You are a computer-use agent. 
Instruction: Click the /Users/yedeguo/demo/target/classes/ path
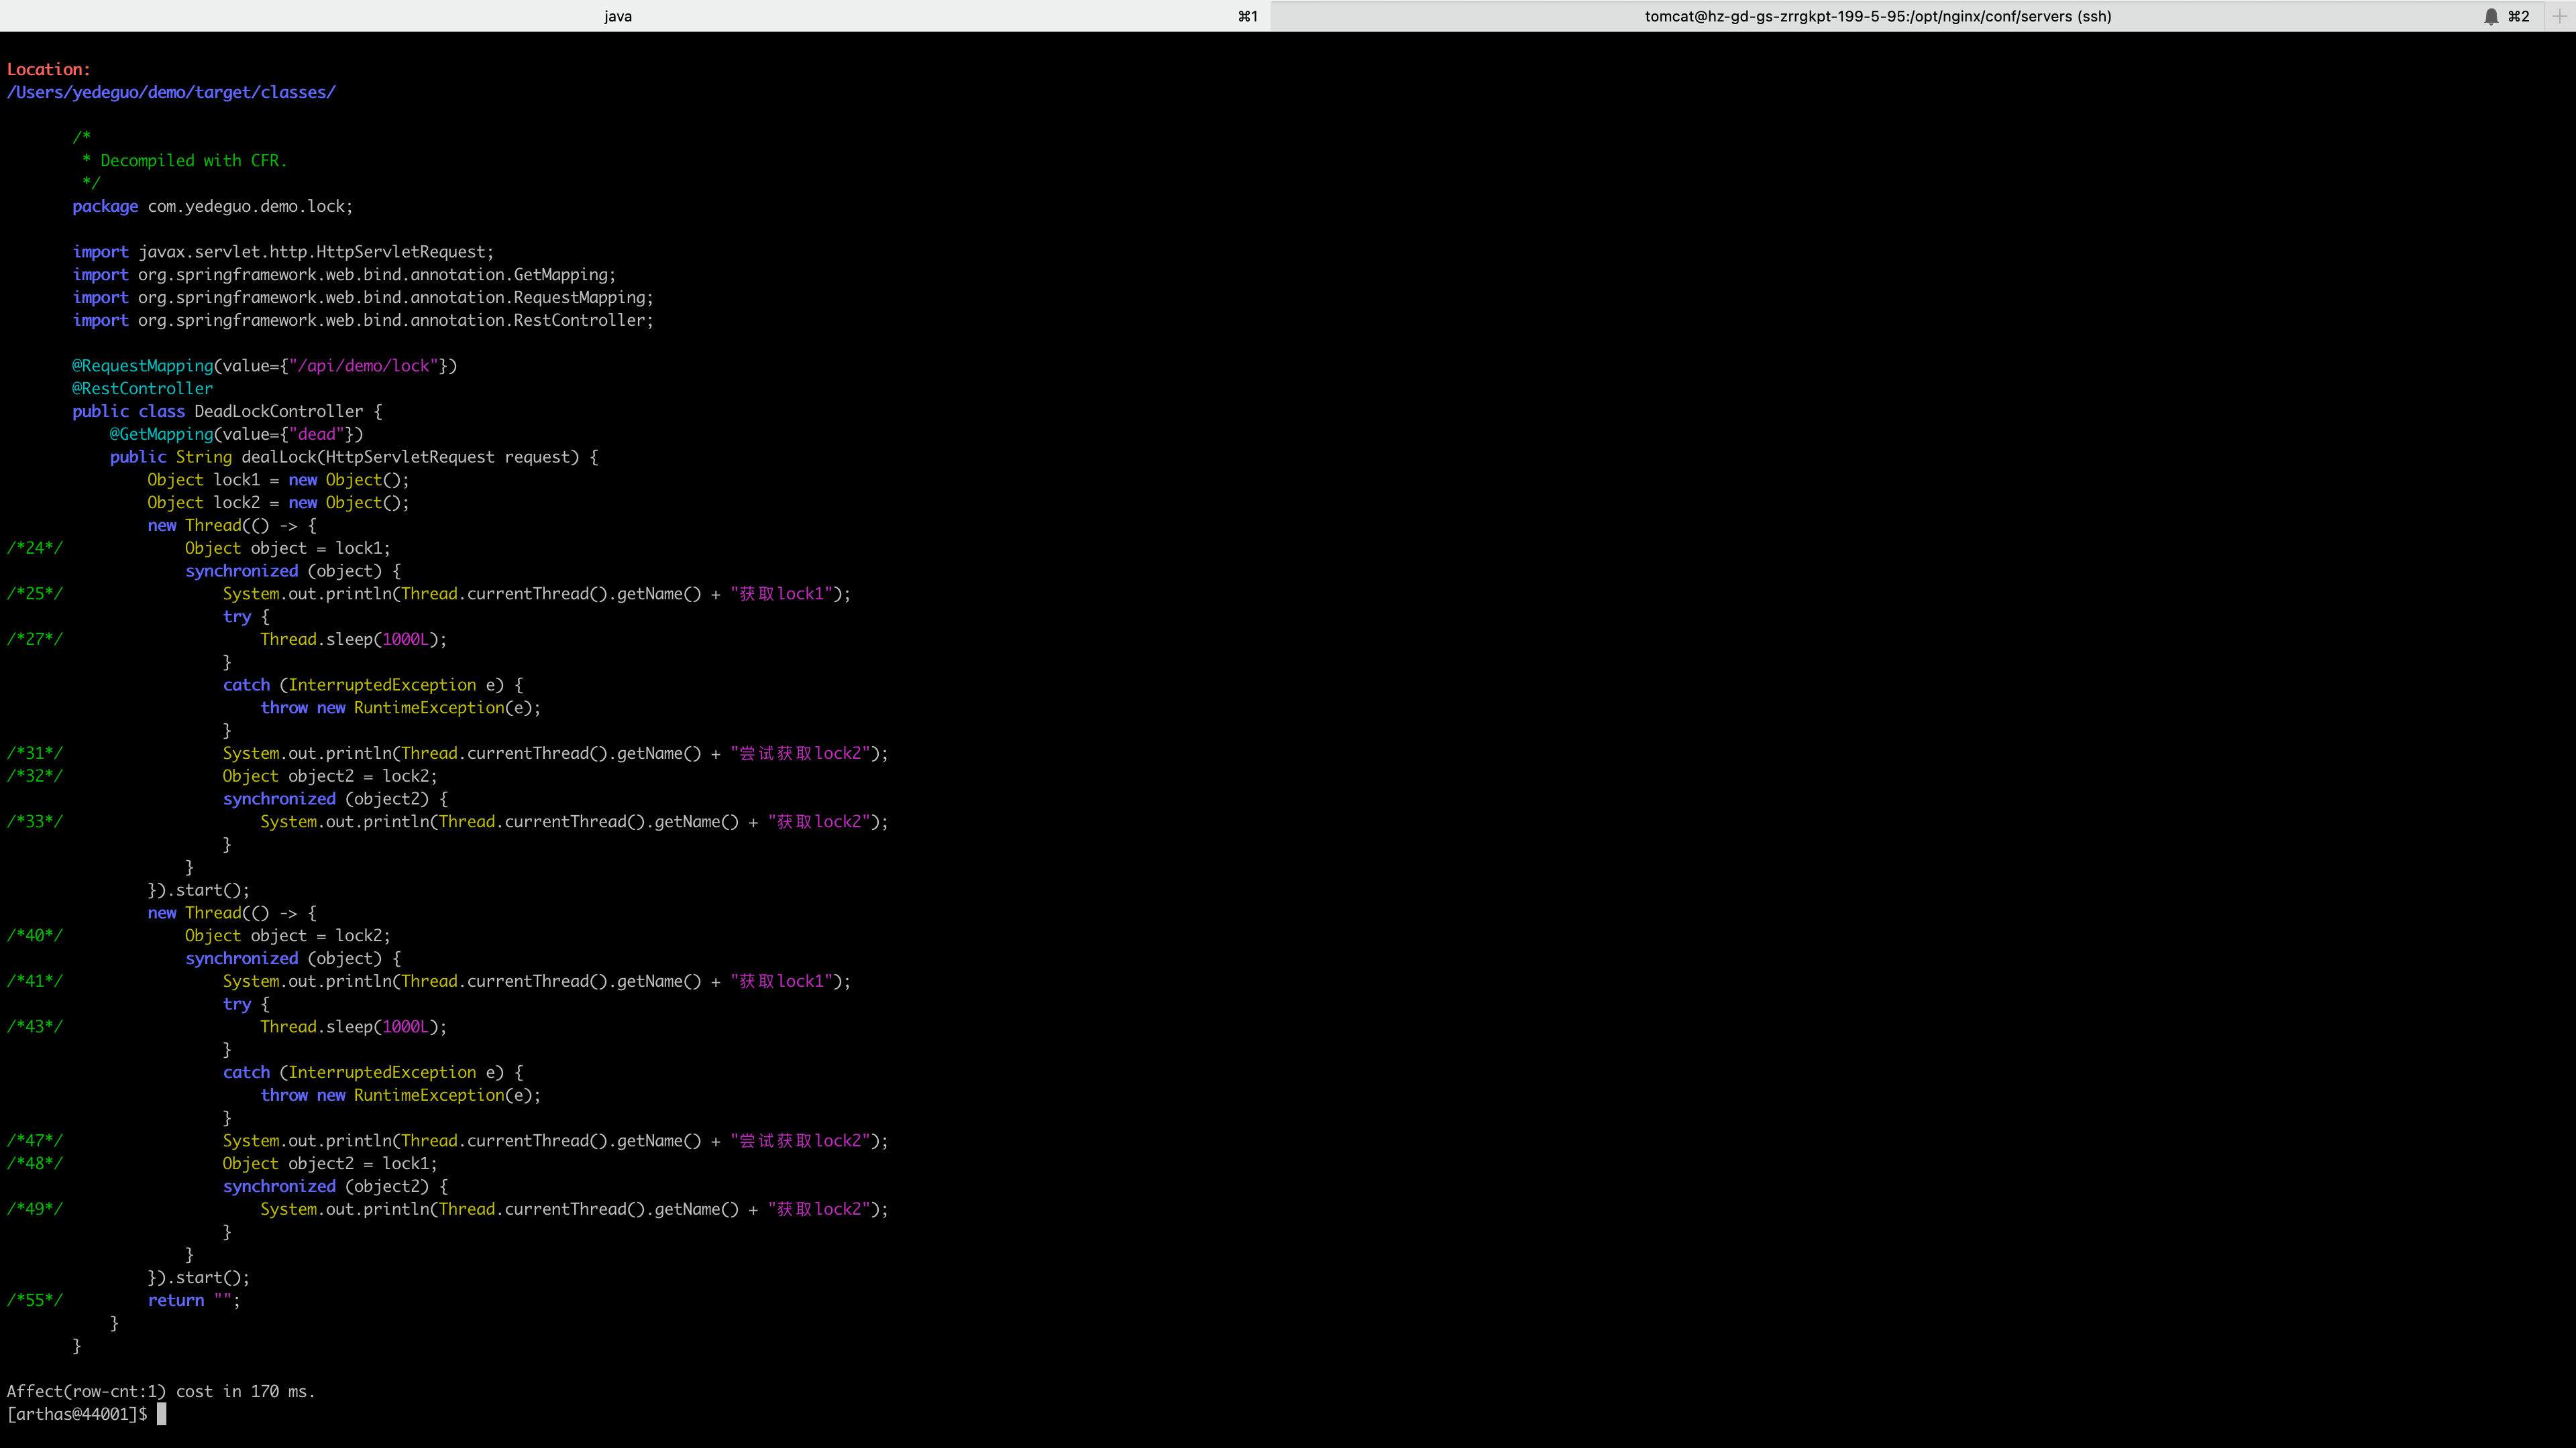(x=171, y=92)
